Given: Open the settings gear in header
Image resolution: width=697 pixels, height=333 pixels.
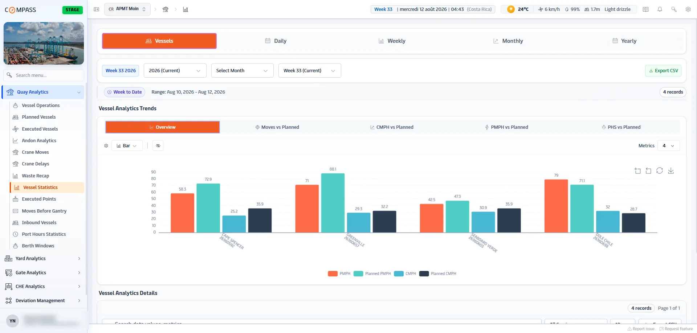Looking at the screenshot, I should [x=688, y=9].
